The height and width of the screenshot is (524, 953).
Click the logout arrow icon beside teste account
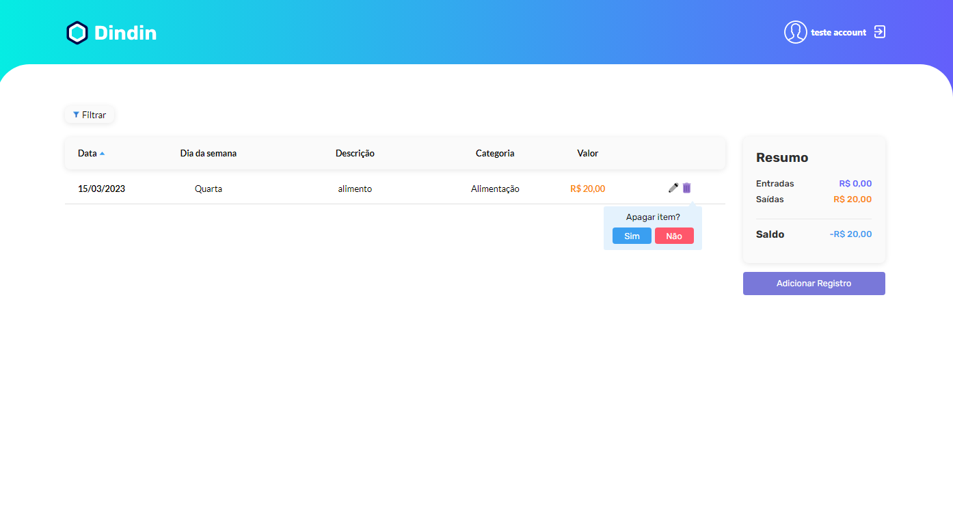click(878, 31)
